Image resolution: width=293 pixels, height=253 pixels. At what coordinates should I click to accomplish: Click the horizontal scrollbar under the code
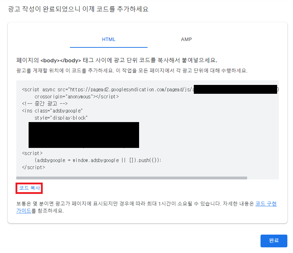pos(132,178)
